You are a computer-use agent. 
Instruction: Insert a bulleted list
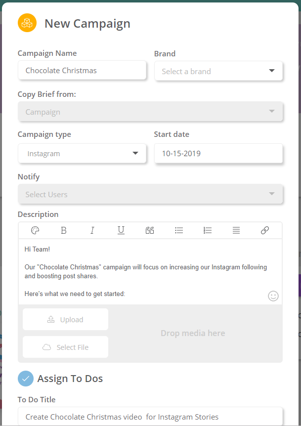tap(179, 230)
